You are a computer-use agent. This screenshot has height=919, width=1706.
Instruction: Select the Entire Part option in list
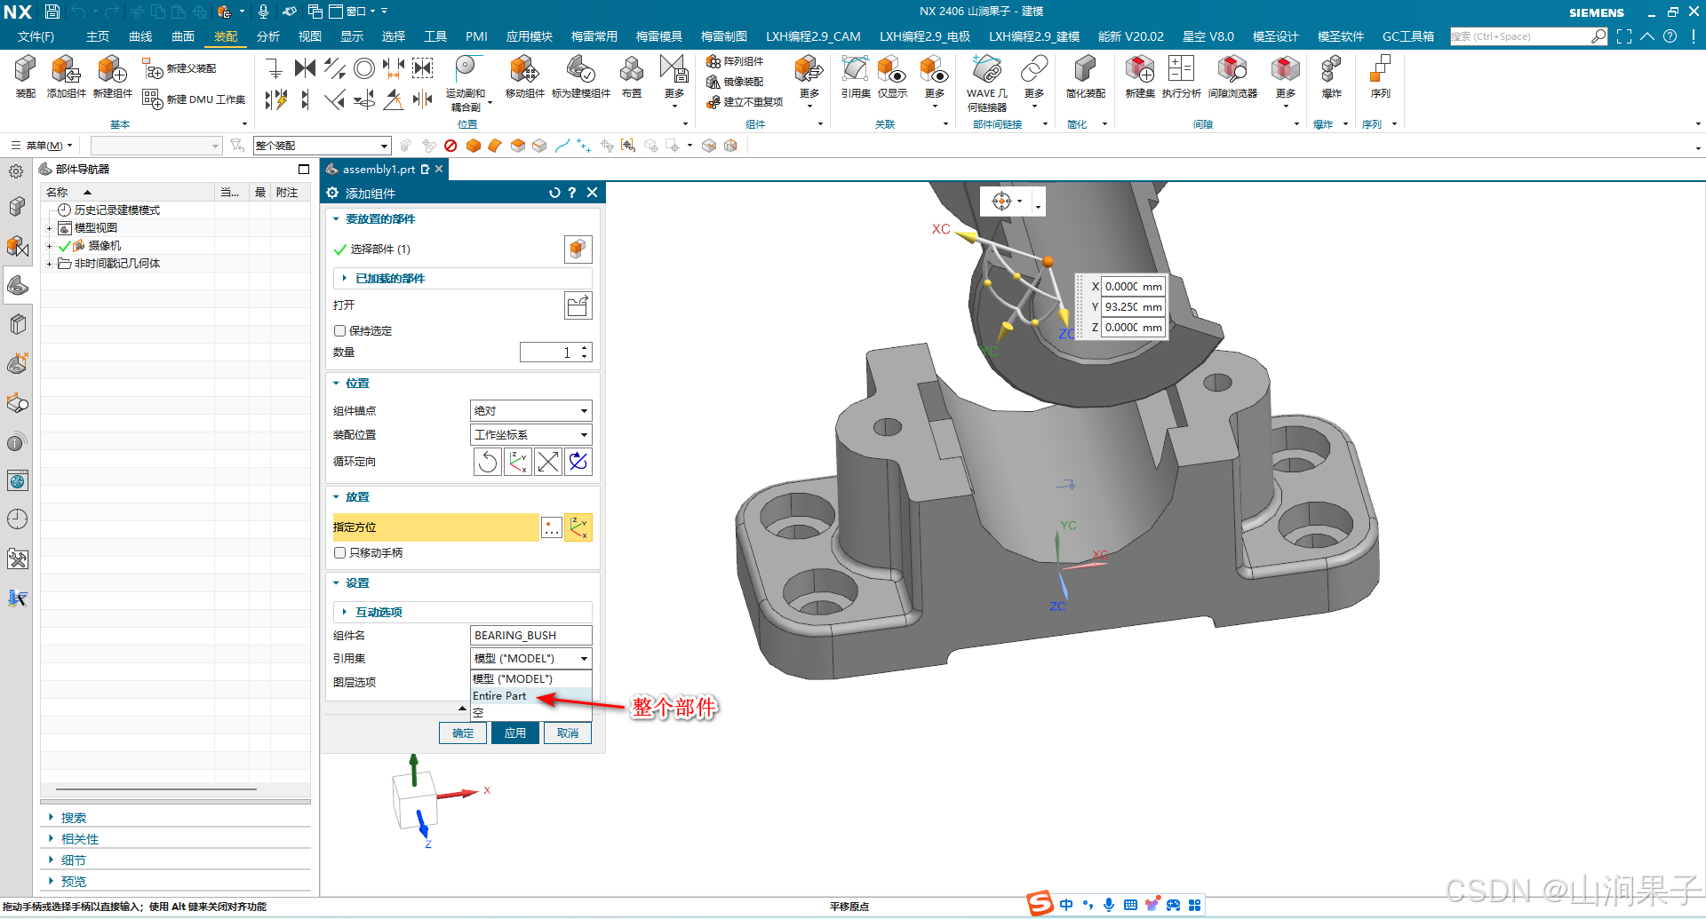point(530,696)
